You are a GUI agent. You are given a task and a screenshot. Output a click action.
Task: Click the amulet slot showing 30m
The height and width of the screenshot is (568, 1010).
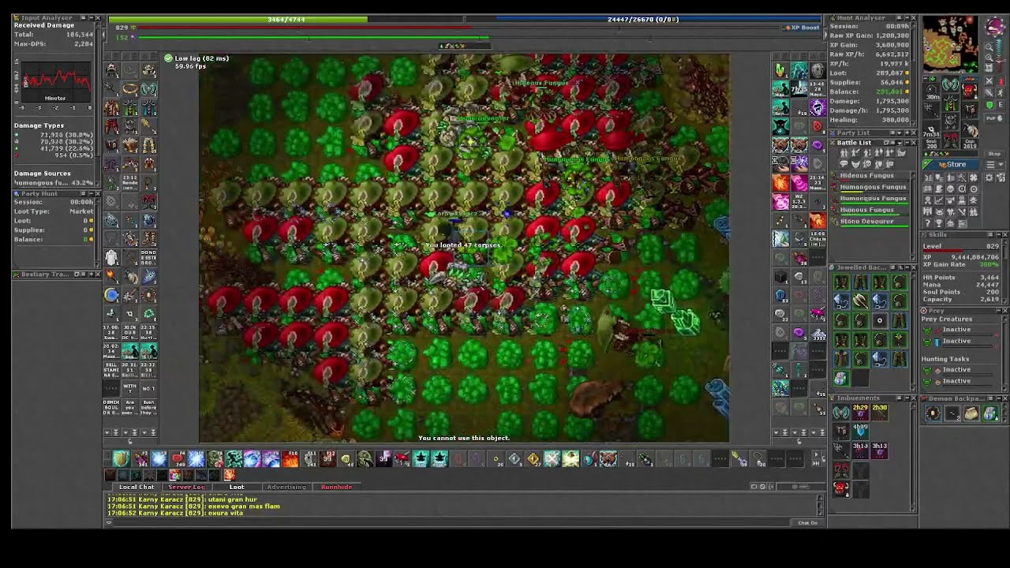(931, 92)
